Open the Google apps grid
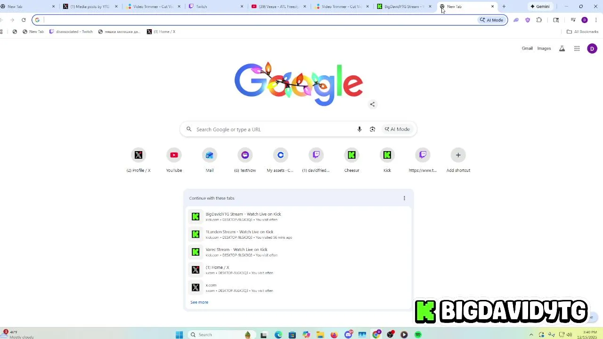 (x=577, y=48)
